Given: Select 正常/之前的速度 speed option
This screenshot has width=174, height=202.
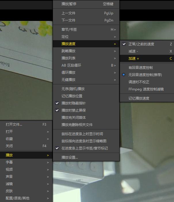Looking at the screenshot, I should pyautogui.click(x=147, y=44).
